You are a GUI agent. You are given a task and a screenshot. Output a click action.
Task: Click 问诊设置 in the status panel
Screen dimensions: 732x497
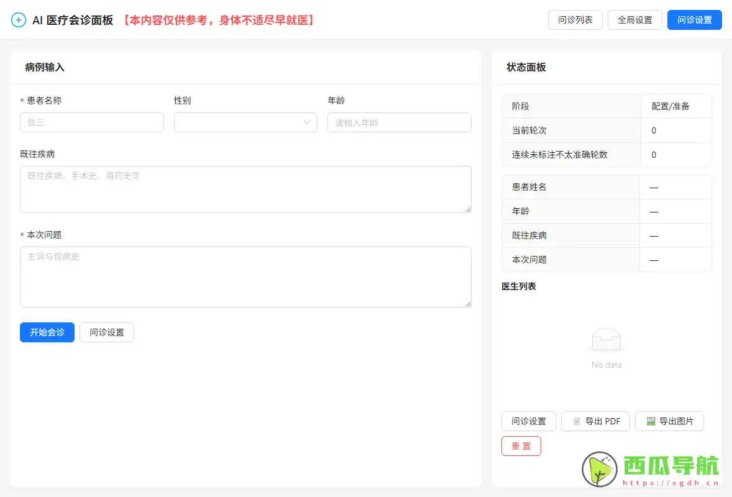point(528,421)
